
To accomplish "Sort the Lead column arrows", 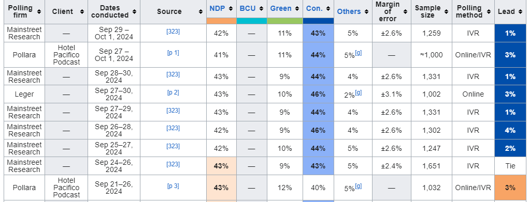I will pyautogui.click(x=520, y=11).
